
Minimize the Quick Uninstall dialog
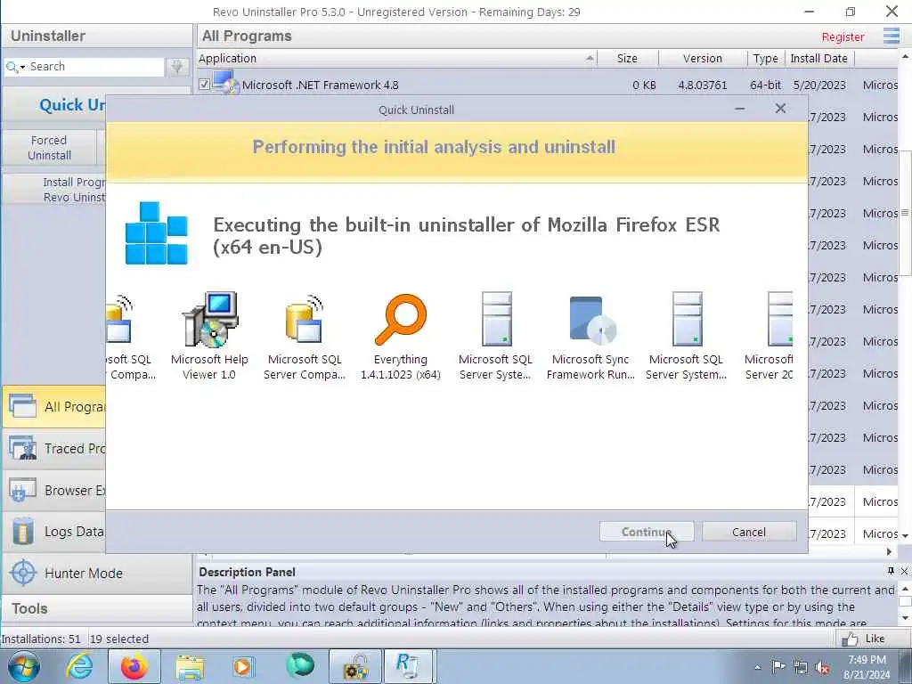[740, 109]
